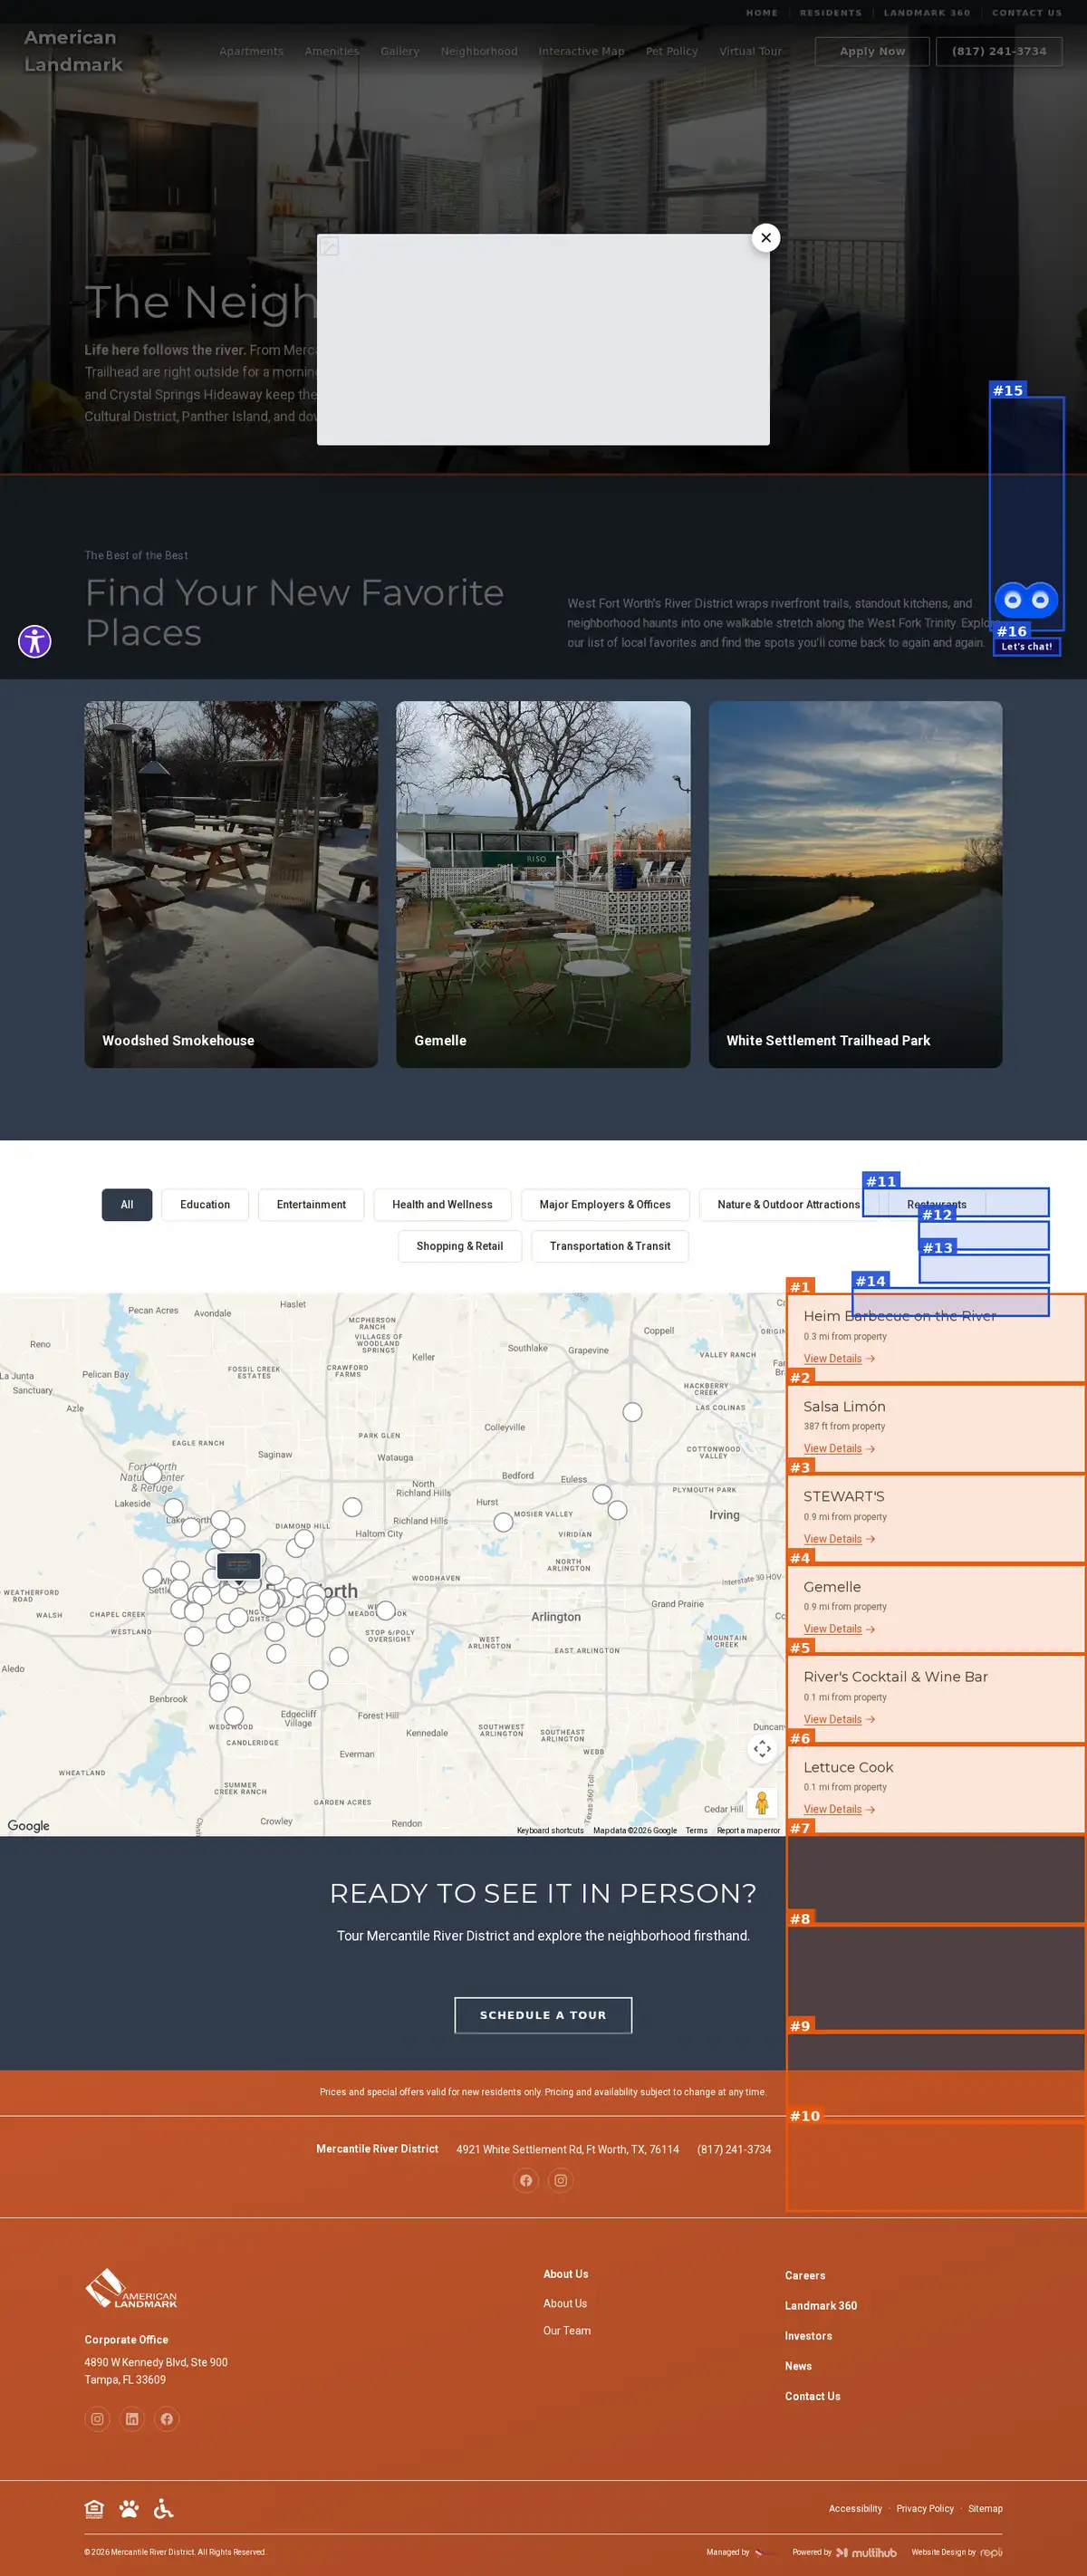The image size is (1087, 2576).
Task: Open Careers footer link
Action: [x=805, y=2275]
